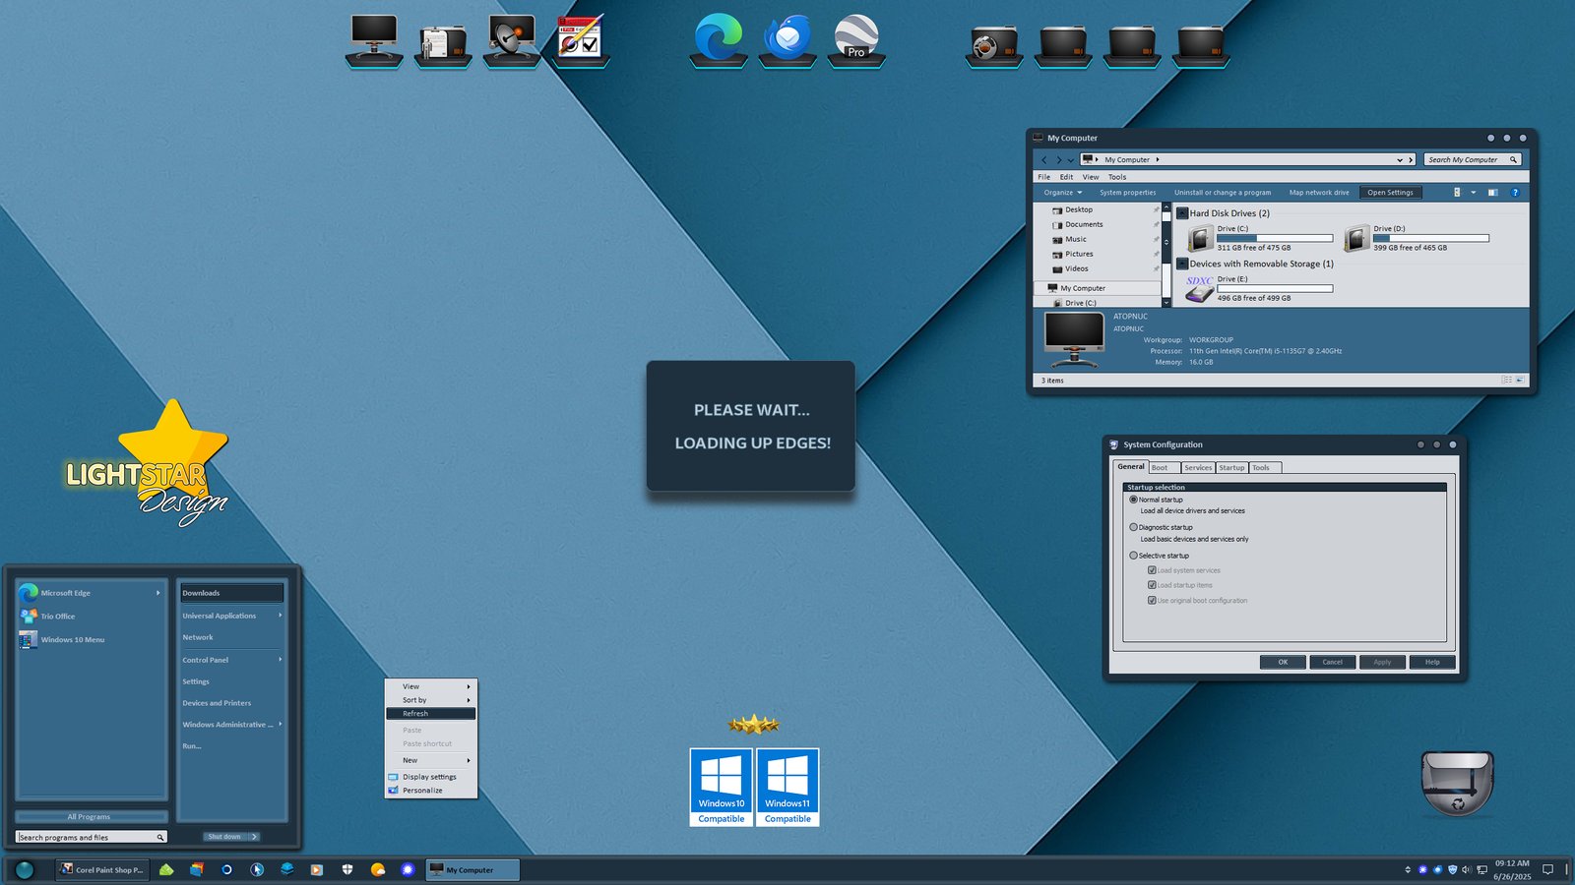
Task: Click the Start orb on the taskbar
Action: (x=25, y=869)
